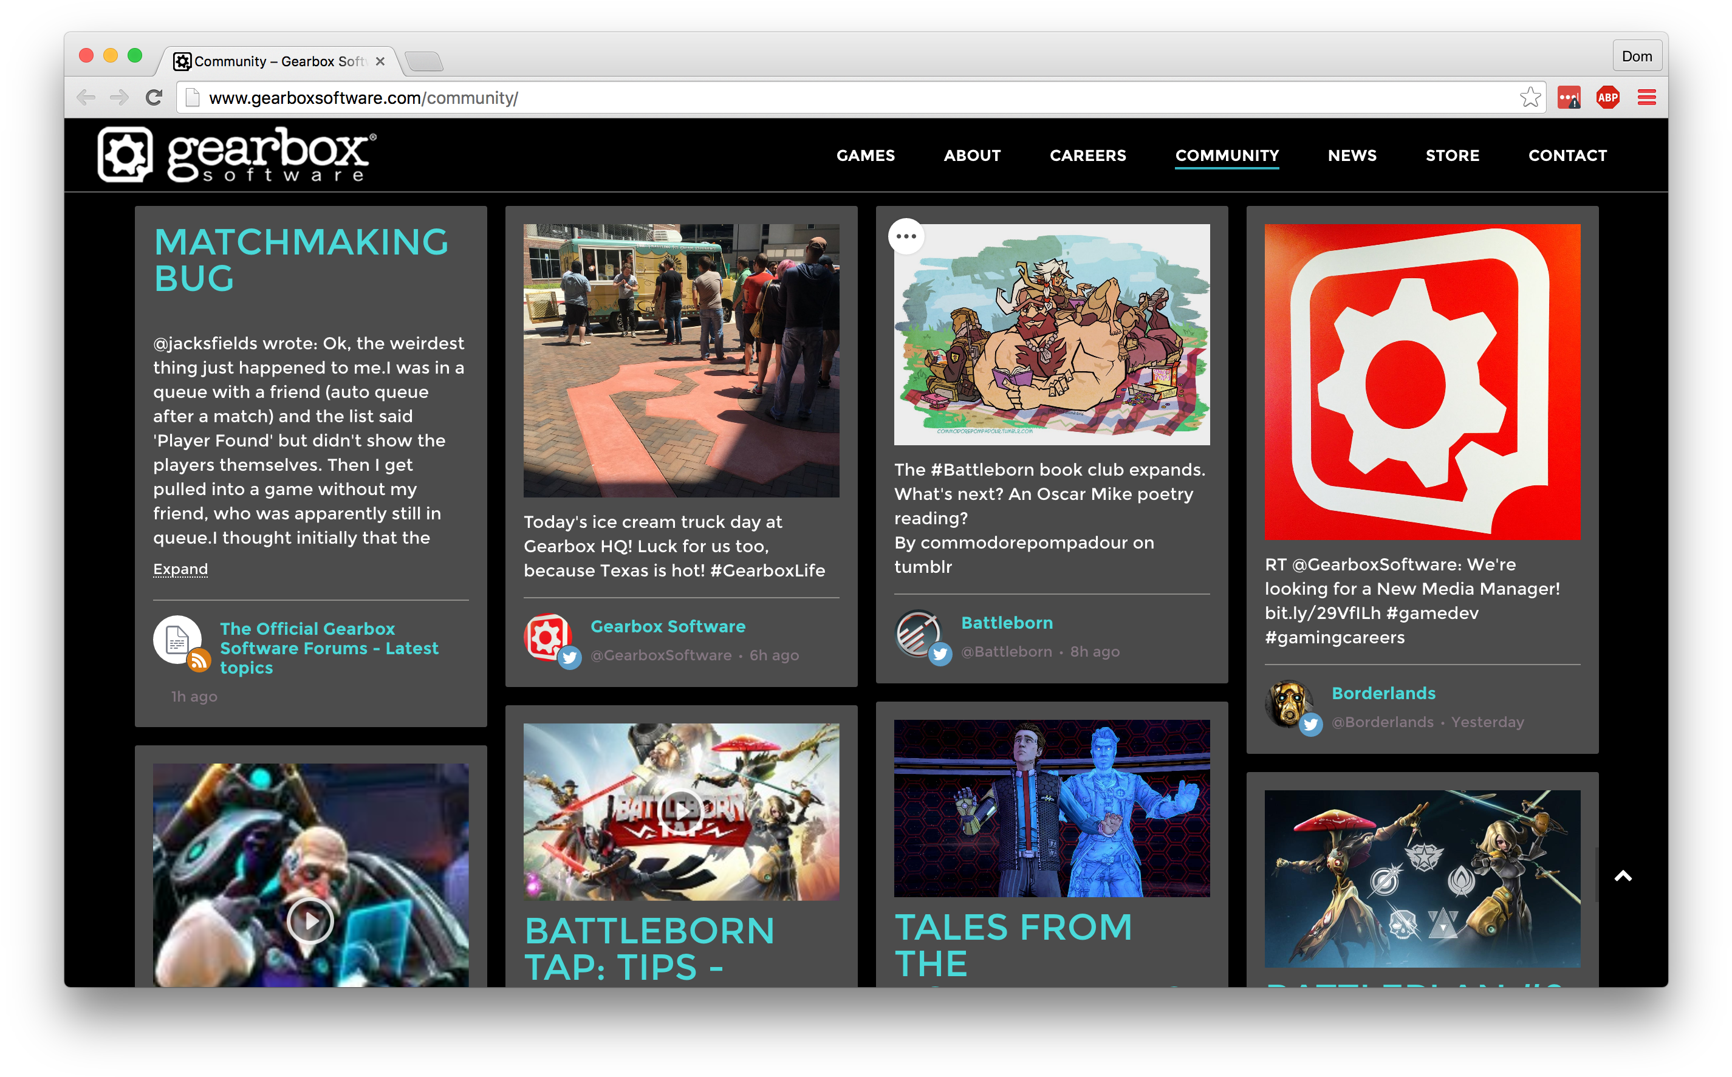Viewport: 1732px width, 1077px height.
Task: Close the Community – Gearbox Software tab
Action: point(380,61)
